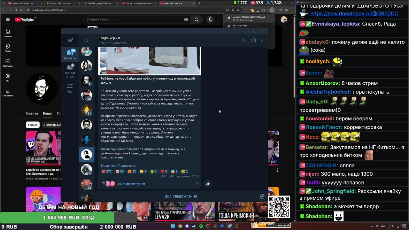Screen dimensions: 409x230
Task: Search inside the Бладсикер 2.0 channel
Action: pos(244,41)
